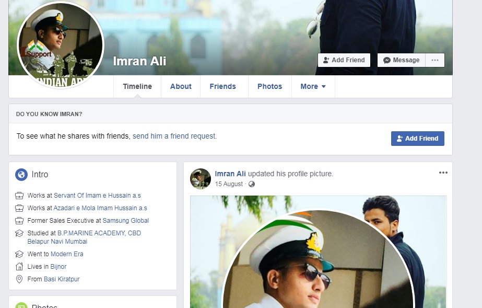Expand the More dropdown tab
The image size is (482, 308).
tap(313, 86)
